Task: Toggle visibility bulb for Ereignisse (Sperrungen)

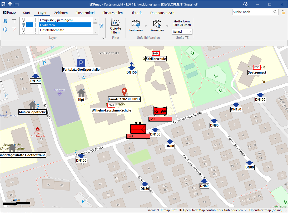Action: click(x=23, y=20)
